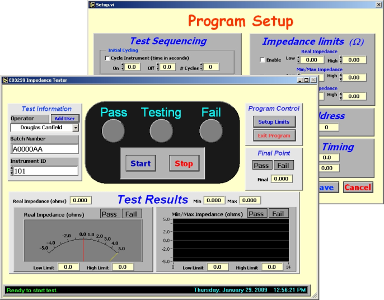
Task: Click the Pass indicator light
Action: tap(113, 130)
